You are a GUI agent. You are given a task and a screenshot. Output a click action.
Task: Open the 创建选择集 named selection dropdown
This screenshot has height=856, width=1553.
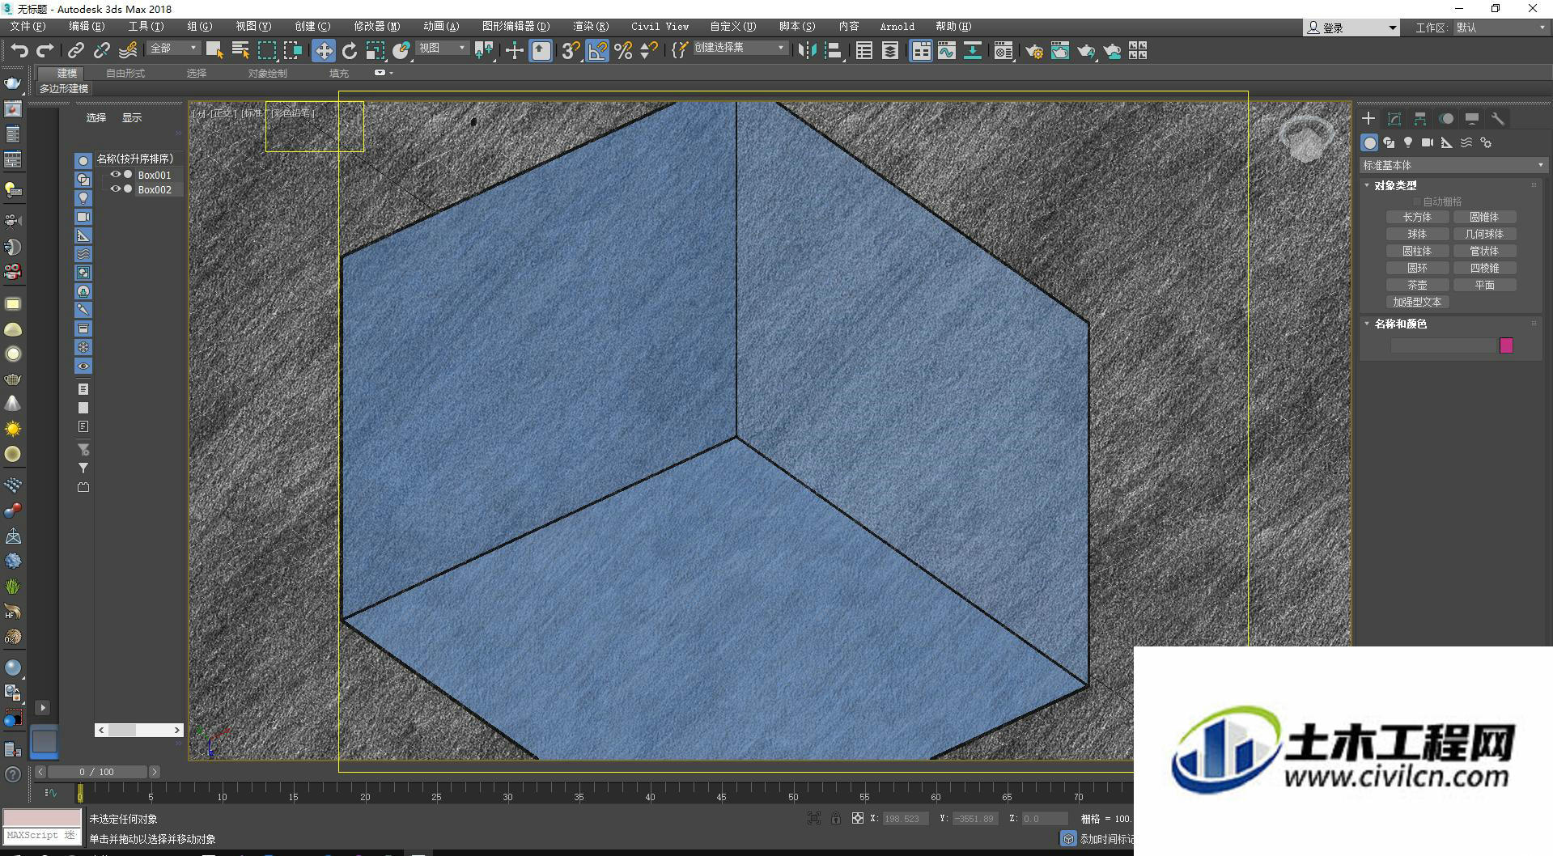(740, 49)
